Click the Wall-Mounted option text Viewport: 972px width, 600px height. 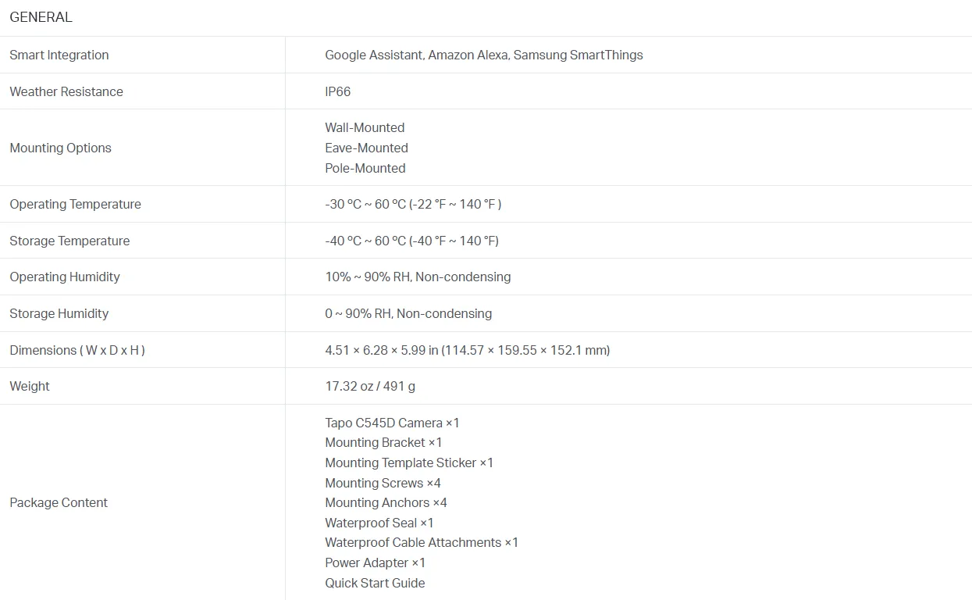coord(365,127)
